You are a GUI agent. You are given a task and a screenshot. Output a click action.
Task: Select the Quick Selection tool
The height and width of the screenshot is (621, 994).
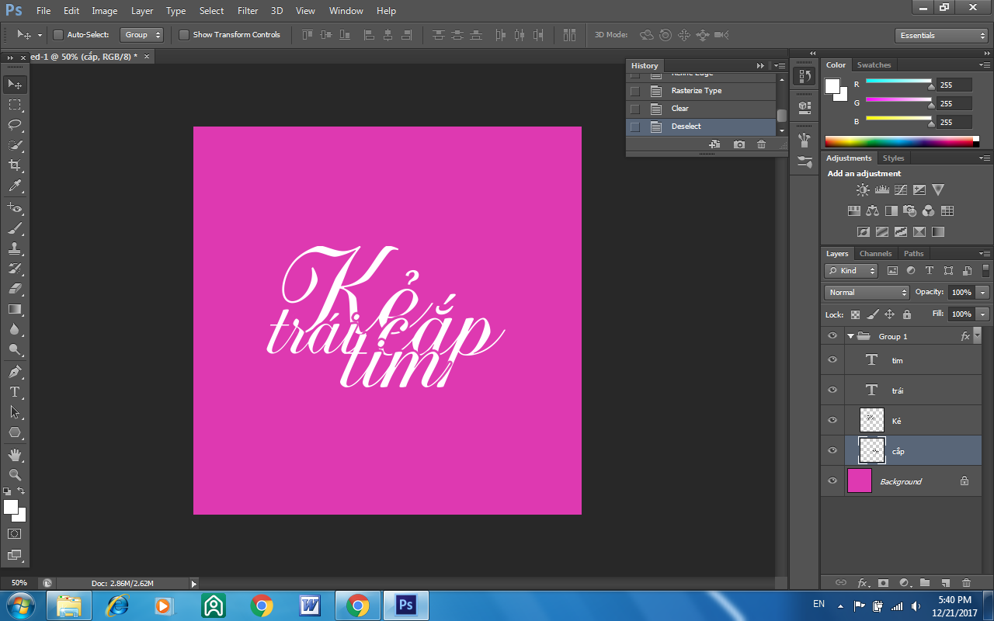click(x=15, y=145)
